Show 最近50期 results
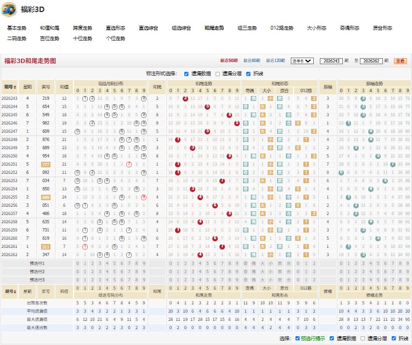Image resolution: width=412 pixels, height=345 pixels. click(229, 61)
